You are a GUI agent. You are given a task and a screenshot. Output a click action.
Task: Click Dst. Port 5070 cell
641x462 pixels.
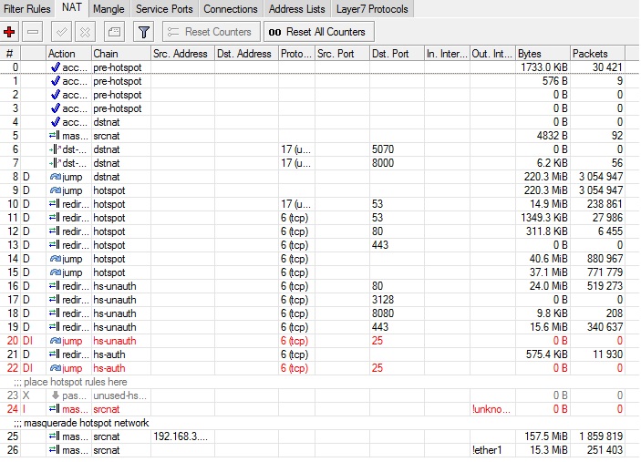tap(383, 149)
